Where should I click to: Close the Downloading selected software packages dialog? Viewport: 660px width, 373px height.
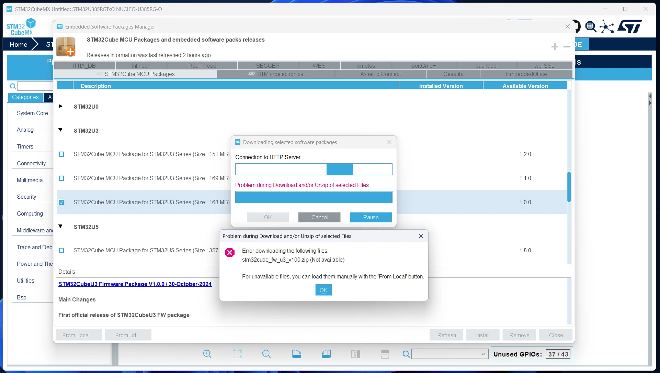point(389,142)
